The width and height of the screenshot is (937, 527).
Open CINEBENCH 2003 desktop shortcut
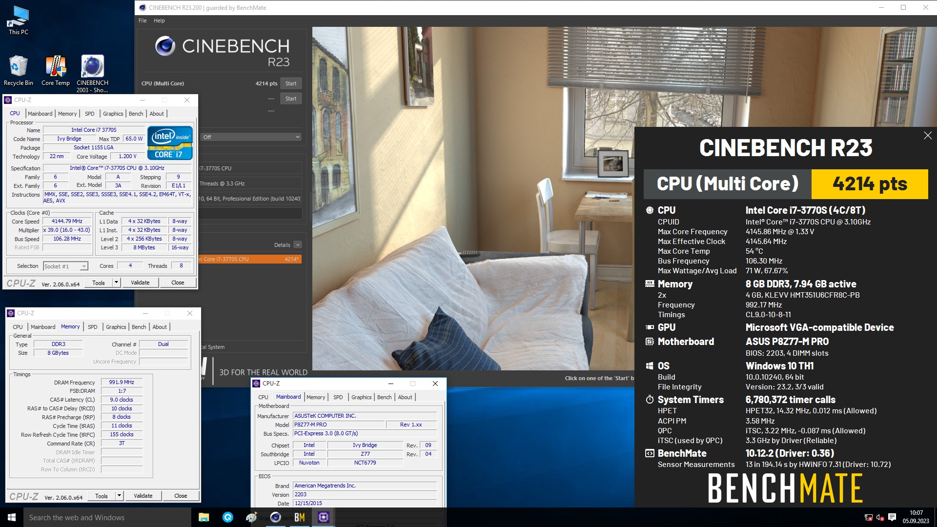[x=92, y=73]
